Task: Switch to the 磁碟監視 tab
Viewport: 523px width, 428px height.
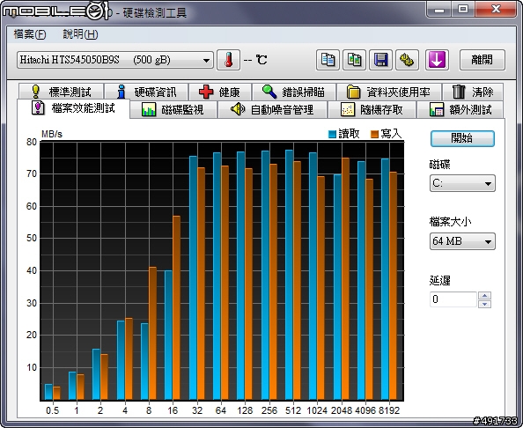Action: [x=173, y=109]
